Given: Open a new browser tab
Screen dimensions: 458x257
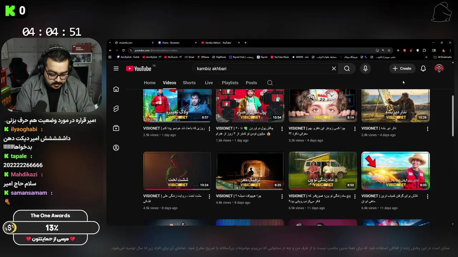Looking at the screenshot, I should (x=245, y=43).
